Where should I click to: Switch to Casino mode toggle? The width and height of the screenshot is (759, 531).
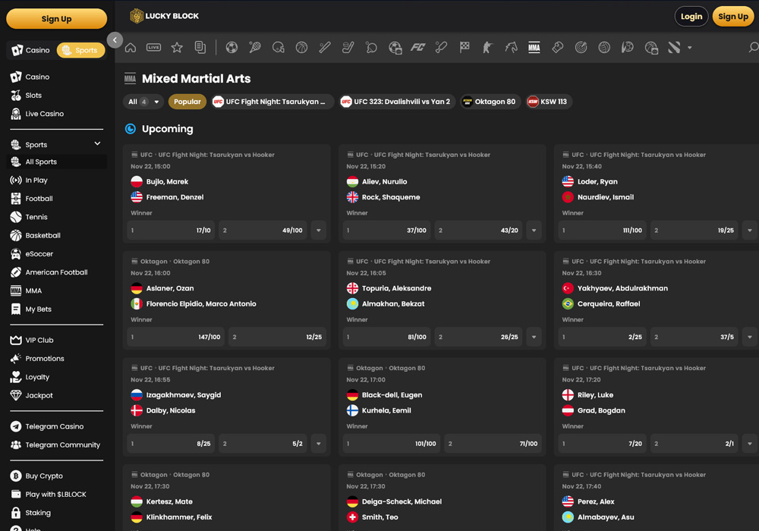pyautogui.click(x=31, y=50)
